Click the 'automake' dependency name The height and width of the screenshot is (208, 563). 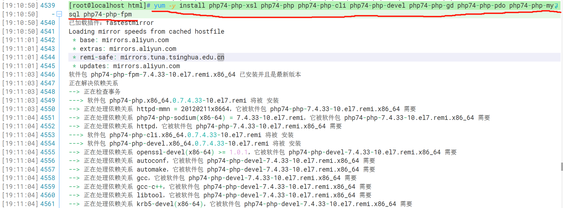[152, 169]
